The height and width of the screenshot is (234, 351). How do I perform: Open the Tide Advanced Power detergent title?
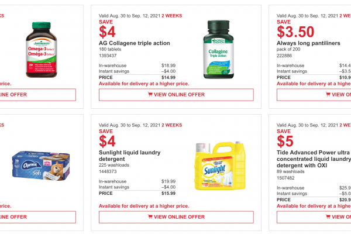click(x=314, y=158)
